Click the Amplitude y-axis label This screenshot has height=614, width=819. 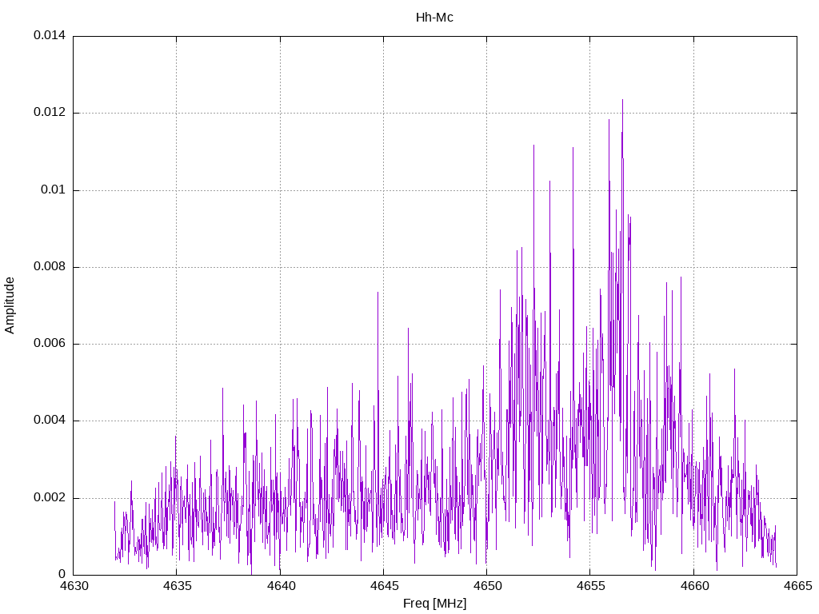(10, 305)
